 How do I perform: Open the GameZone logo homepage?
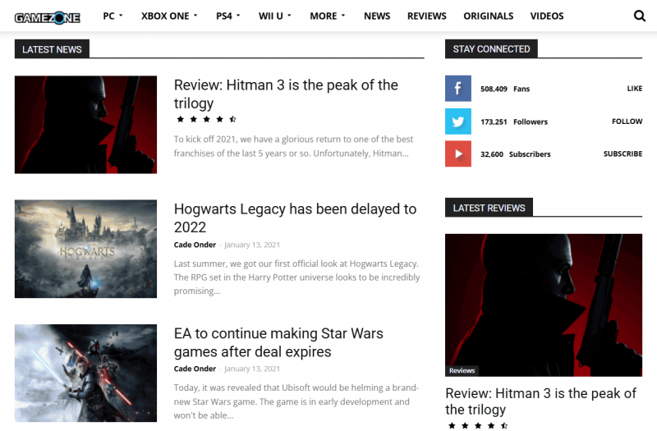coord(48,16)
